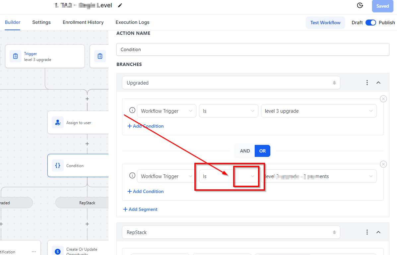Viewport: 397px width, 255px height.
Task: Edit the Upgraded branch name field
Action: [231, 83]
